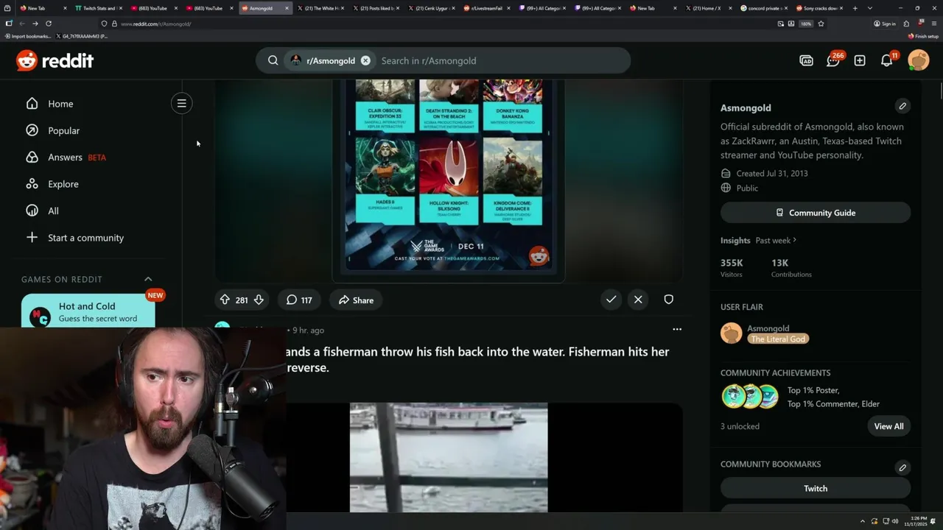This screenshot has height=530, width=943.
Task: Open Import bookmarks toolbar item
Action: pos(27,36)
